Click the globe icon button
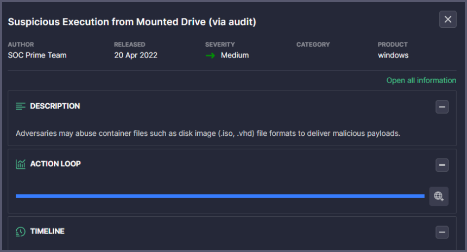The height and width of the screenshot is (252, 467). (439, 196)
